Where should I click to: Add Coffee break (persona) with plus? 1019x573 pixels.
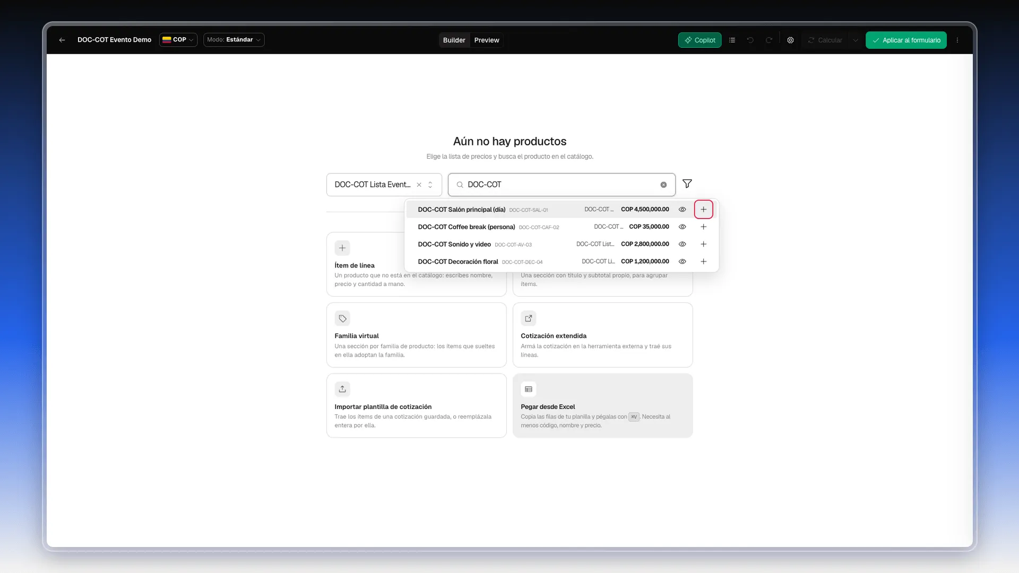click(x=704, y=227)
